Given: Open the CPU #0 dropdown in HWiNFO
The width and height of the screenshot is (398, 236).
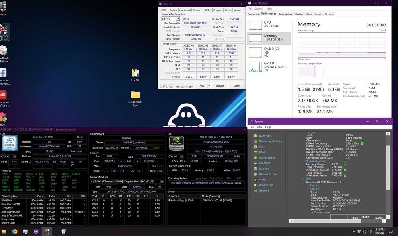Looking at the screenshot, I should 14,157.
